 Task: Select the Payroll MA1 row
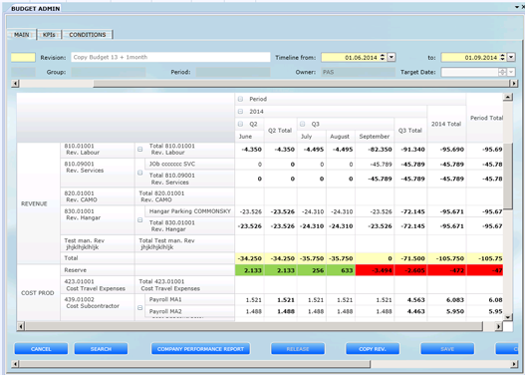click(189, 299)
